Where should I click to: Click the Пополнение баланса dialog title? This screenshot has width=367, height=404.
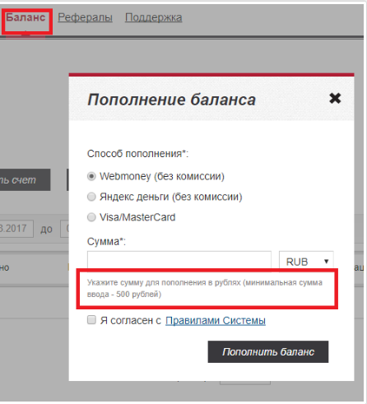point(172,100)
